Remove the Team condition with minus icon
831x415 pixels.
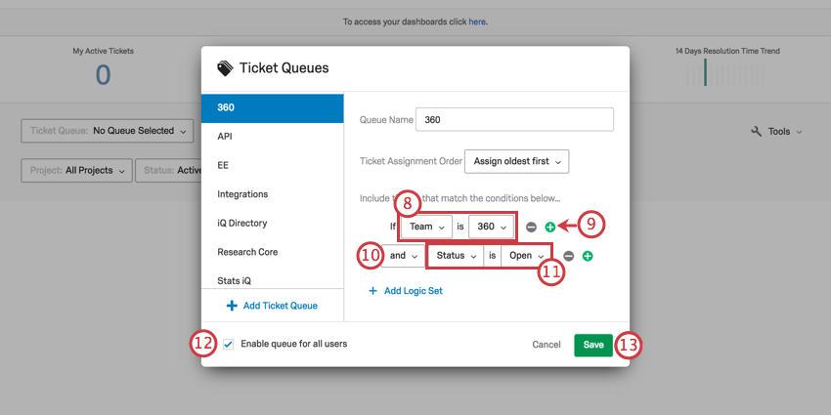(x=531, y=227)
